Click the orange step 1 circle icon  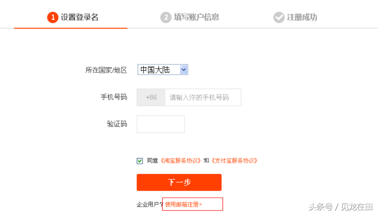click(52, 17)
